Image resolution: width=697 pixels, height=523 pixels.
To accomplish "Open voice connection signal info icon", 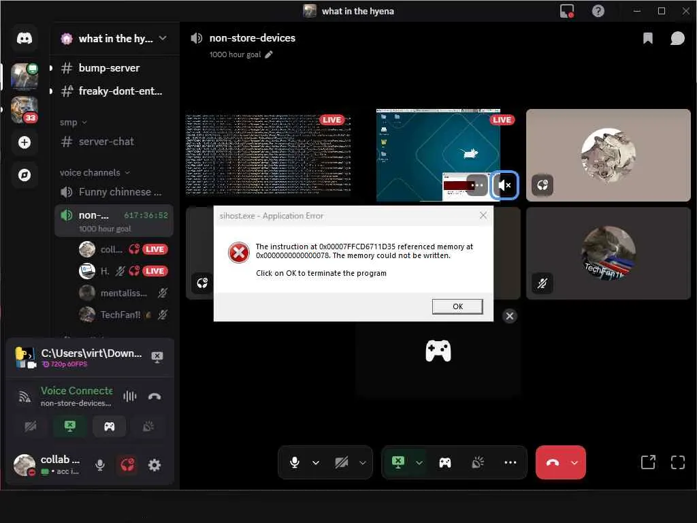I will [x=25, y=396].
